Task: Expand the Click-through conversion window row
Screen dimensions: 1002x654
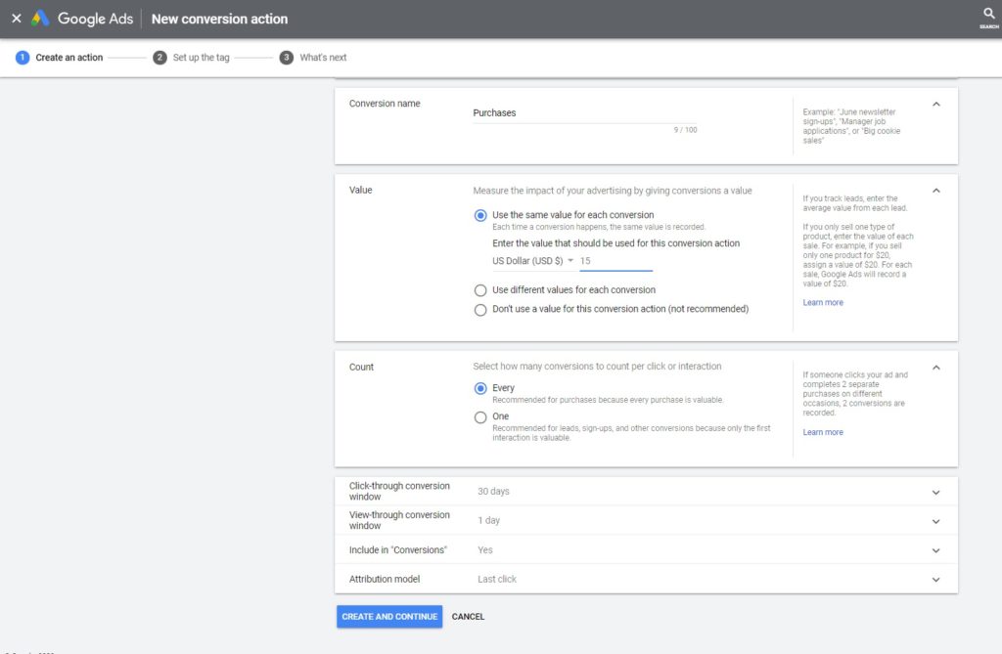Action: pyautogui.click(x=936, y=490)
